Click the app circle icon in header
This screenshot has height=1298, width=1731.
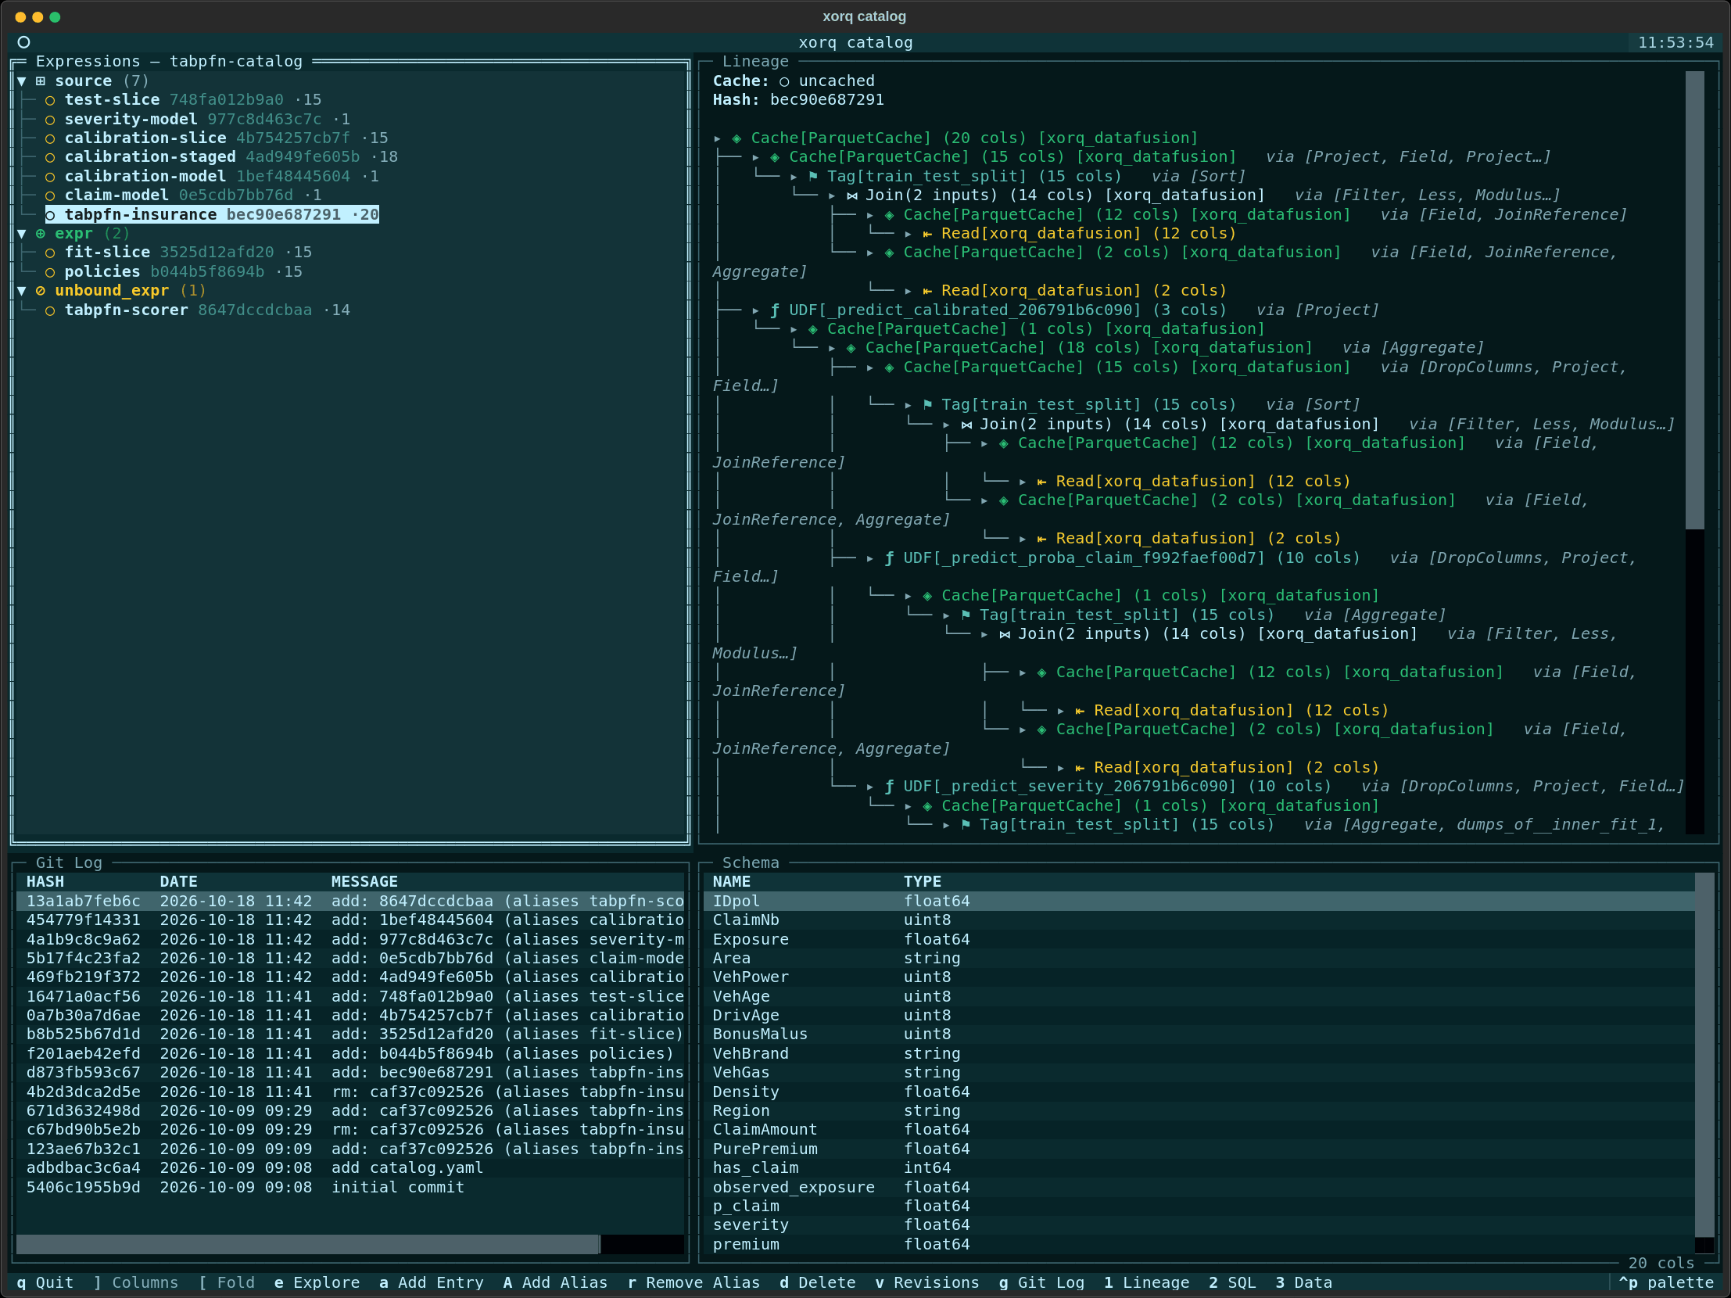(24, 42)
